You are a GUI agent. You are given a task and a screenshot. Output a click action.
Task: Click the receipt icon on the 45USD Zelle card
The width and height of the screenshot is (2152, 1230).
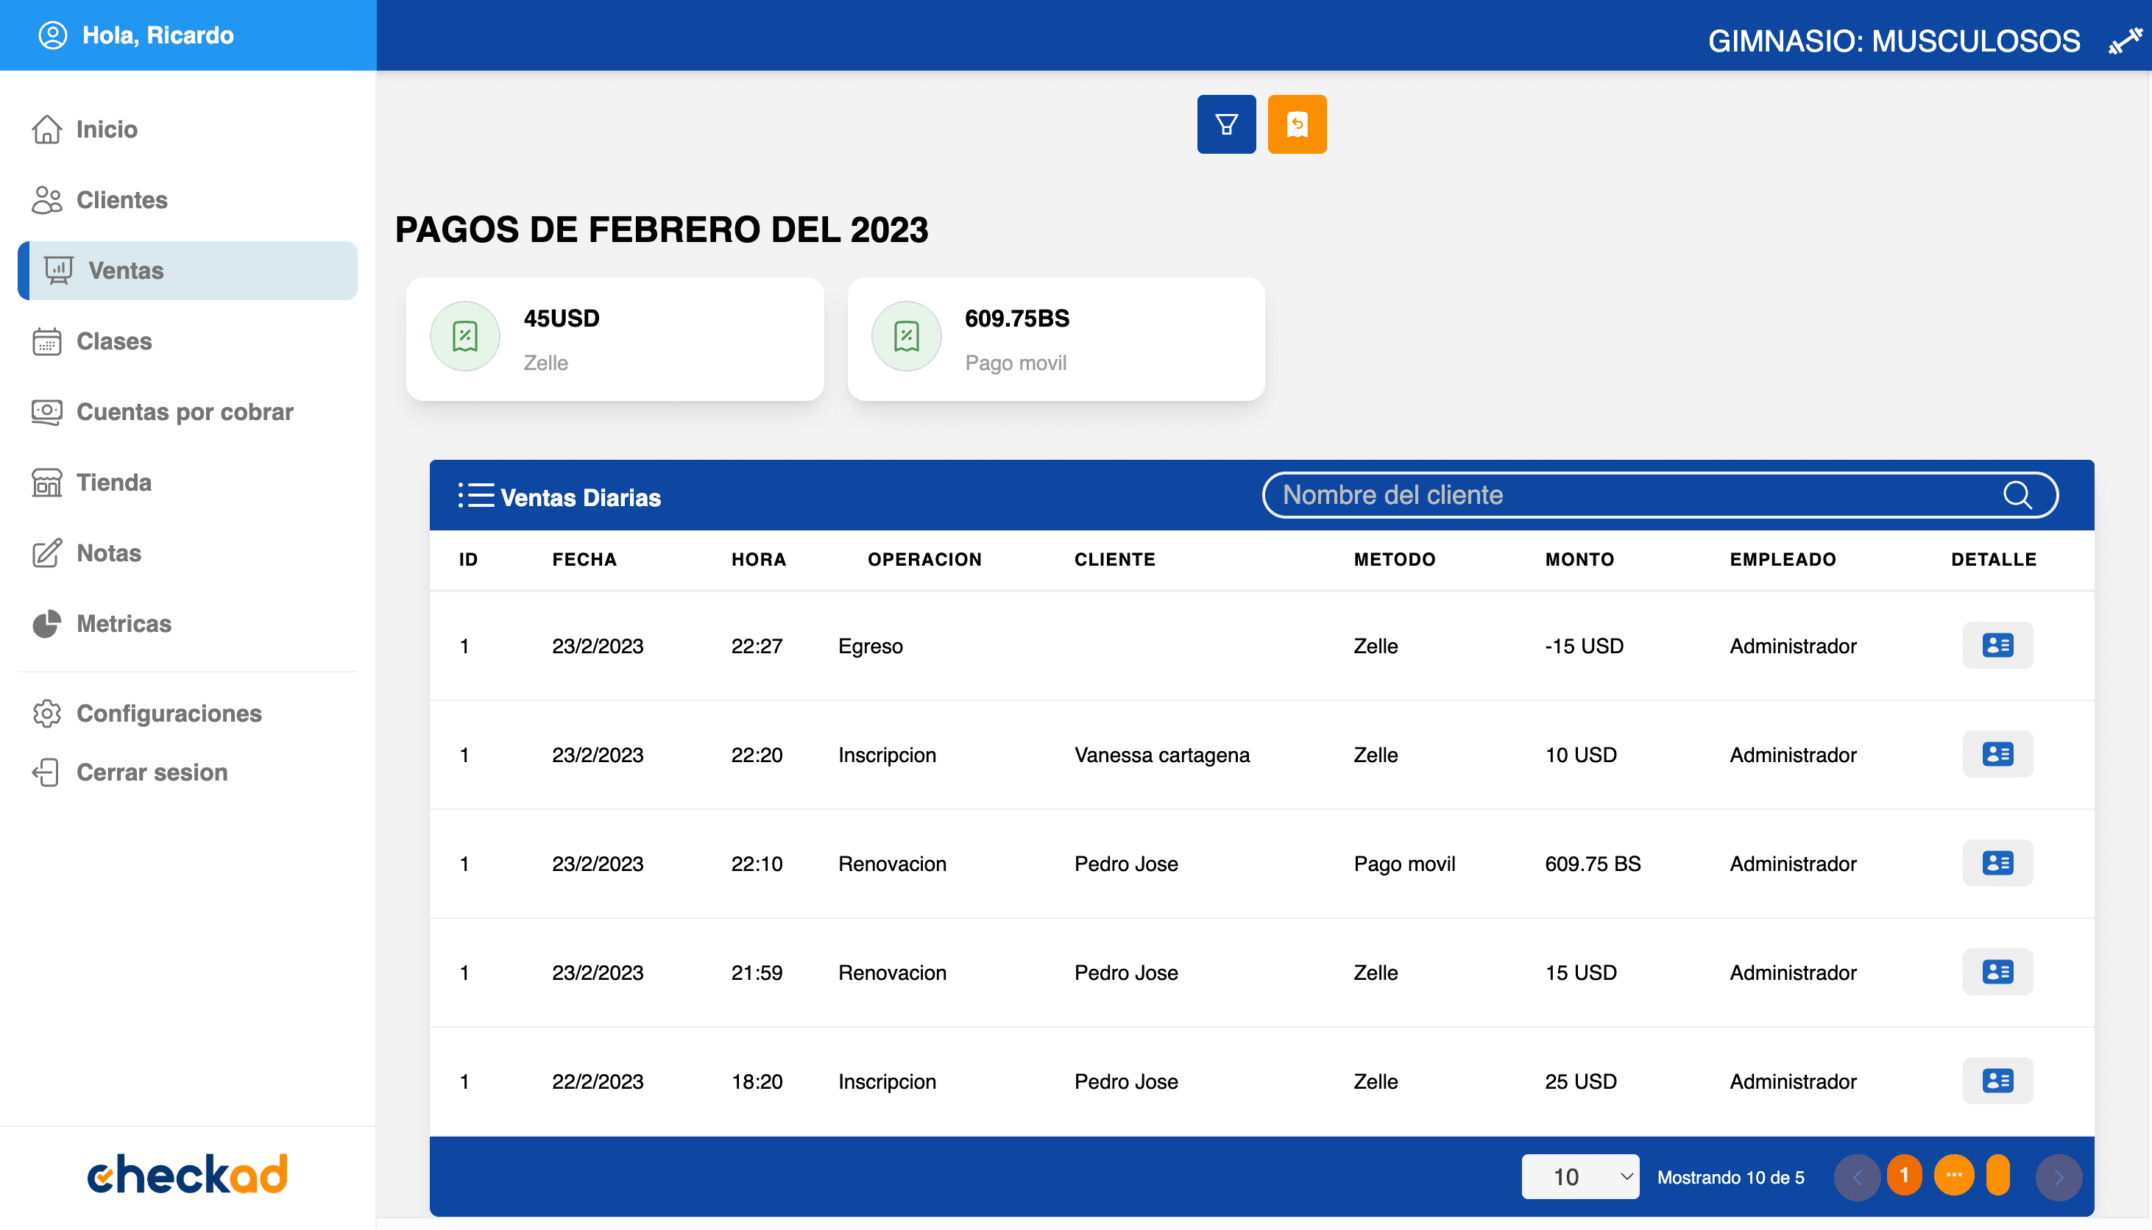tap(464, 335)
